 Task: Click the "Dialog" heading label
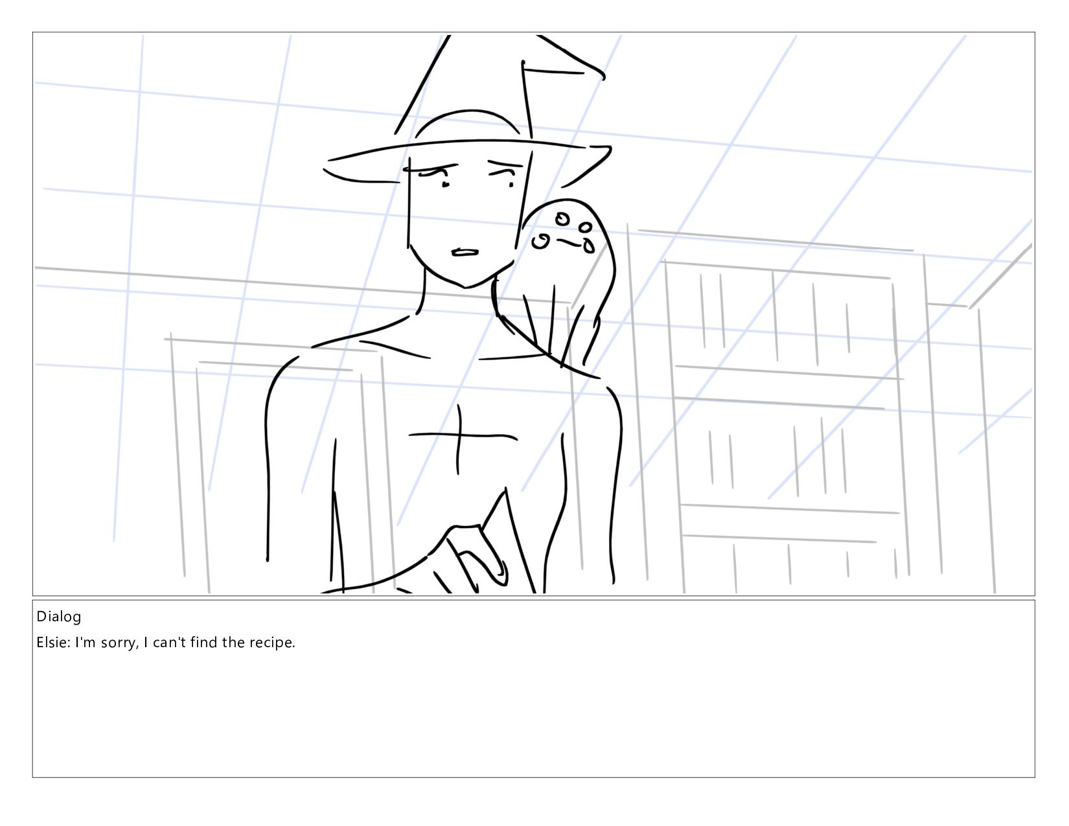(x=59, y=616)
